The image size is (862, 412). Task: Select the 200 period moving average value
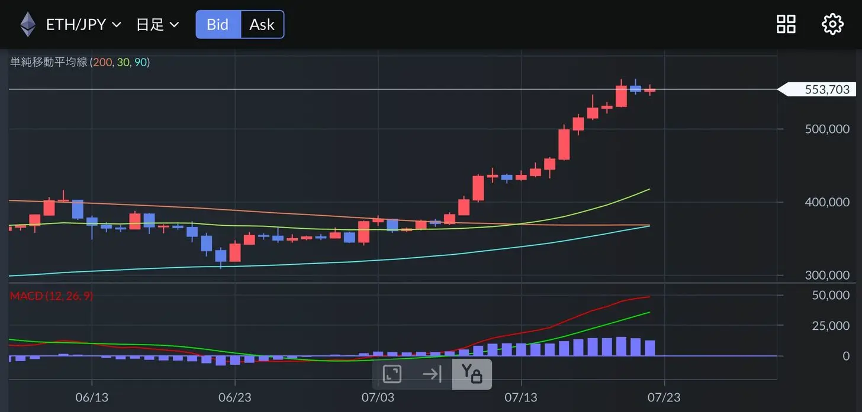[102, 61]
